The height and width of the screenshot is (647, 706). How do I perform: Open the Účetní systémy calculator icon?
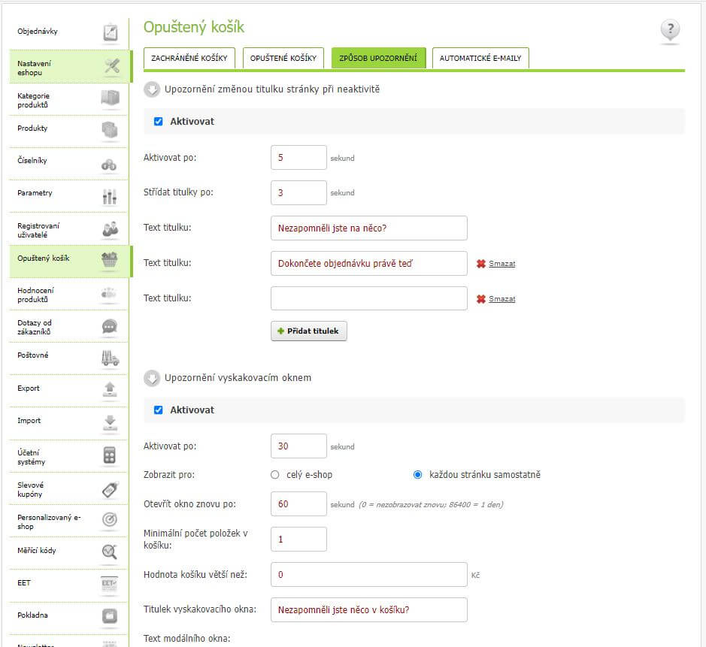(x=110, y=455)
